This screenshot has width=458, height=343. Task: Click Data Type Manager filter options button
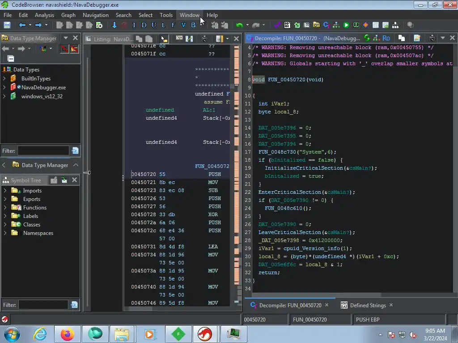coord(75,151)
